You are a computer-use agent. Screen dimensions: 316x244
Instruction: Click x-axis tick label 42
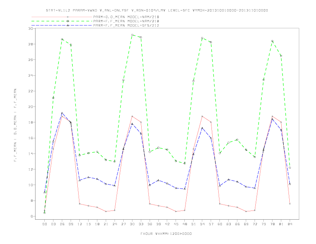[167, 224]
